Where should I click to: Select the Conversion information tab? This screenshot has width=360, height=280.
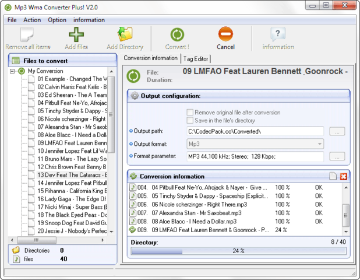pos(151,58)
